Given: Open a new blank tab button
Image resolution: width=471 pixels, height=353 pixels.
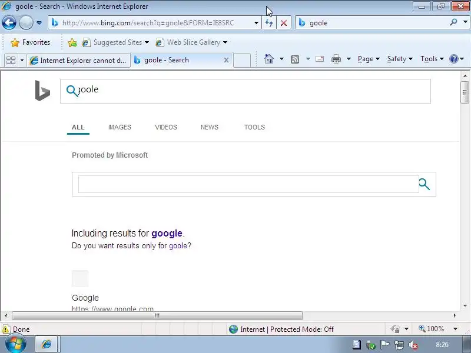Looking at the screenshot, I should [x=242, y=60].
